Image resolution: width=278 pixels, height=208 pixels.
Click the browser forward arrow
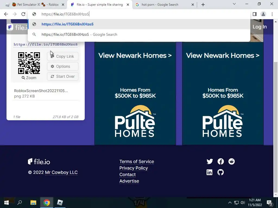point(15,14)
